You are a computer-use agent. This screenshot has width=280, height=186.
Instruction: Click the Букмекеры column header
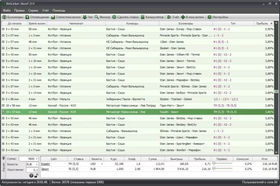[186, 23]
